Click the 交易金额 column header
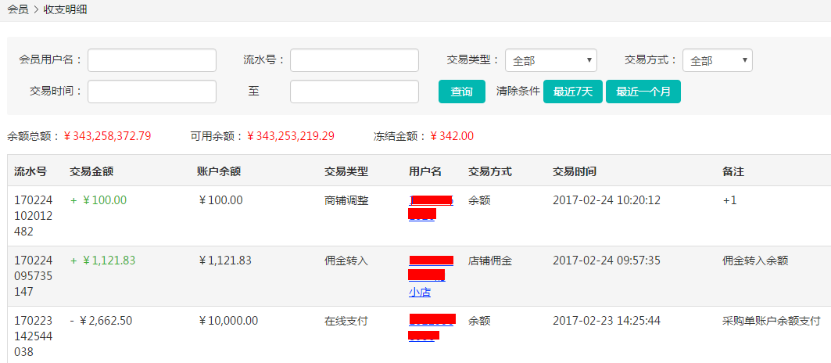831x363 pixels. coord(91,171)
